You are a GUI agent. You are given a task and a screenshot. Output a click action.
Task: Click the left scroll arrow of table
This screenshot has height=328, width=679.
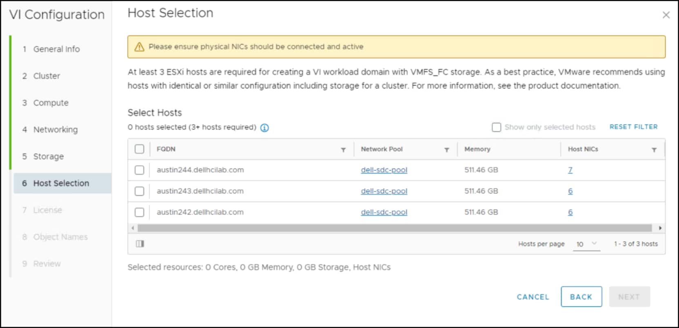click(x=133, y=228)
